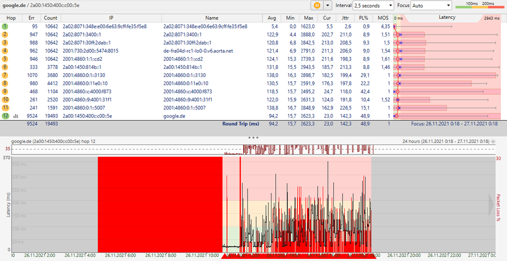This screenshot has height=261, width=507.
Task: Select the de-fra04d-rc1-lo0-0.v6.aorta.net hop name
Action: 197,51
